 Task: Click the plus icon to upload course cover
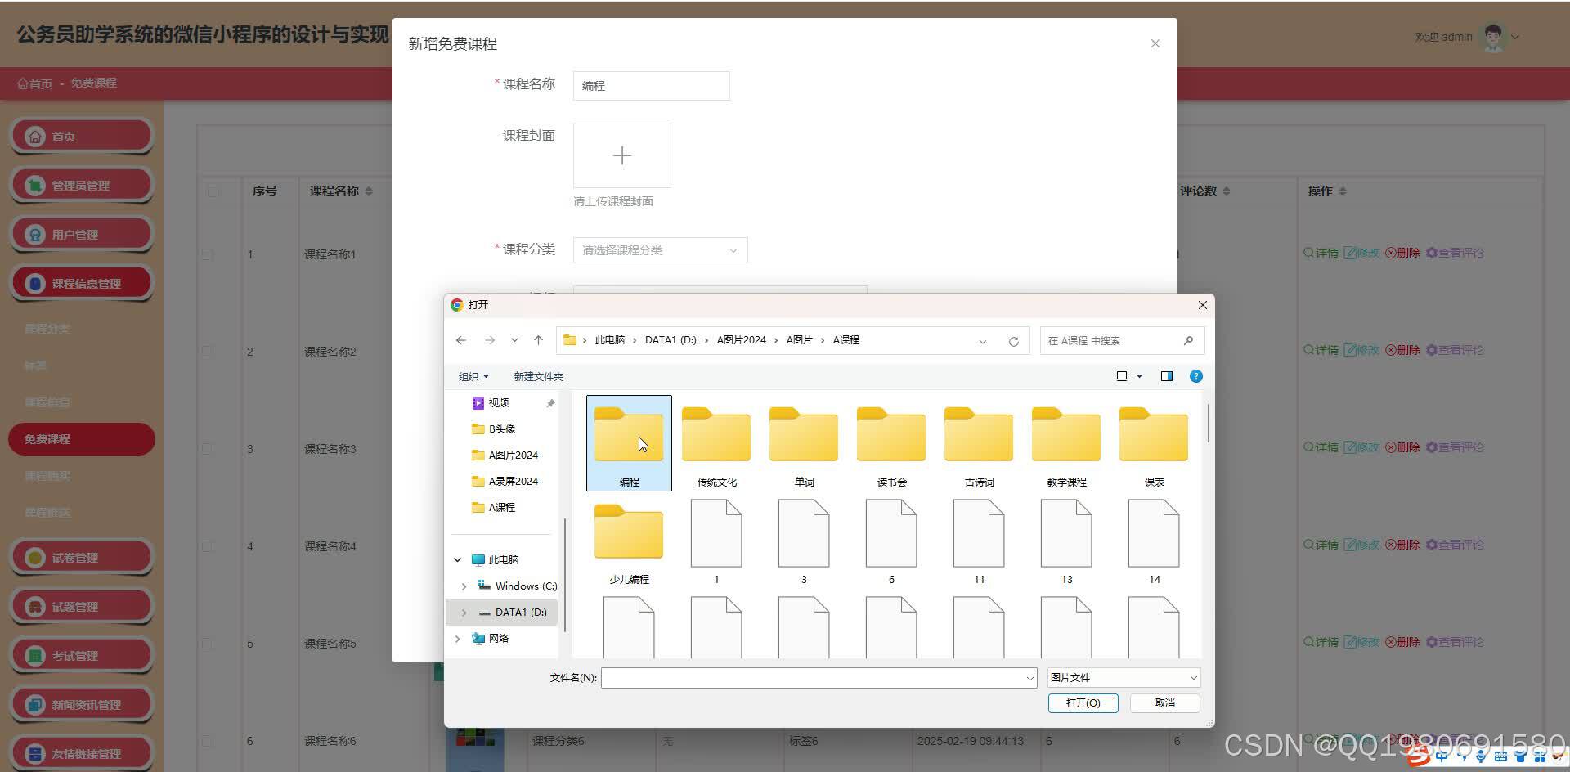point(621,155)
